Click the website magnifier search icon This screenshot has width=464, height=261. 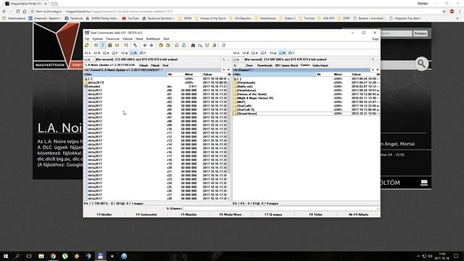click(421, 63)
